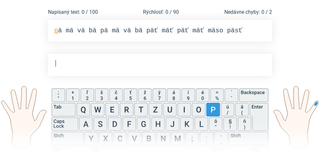Screen dimensions: 320x160
Task: Click the O key
Action: (x=198, y=110)
